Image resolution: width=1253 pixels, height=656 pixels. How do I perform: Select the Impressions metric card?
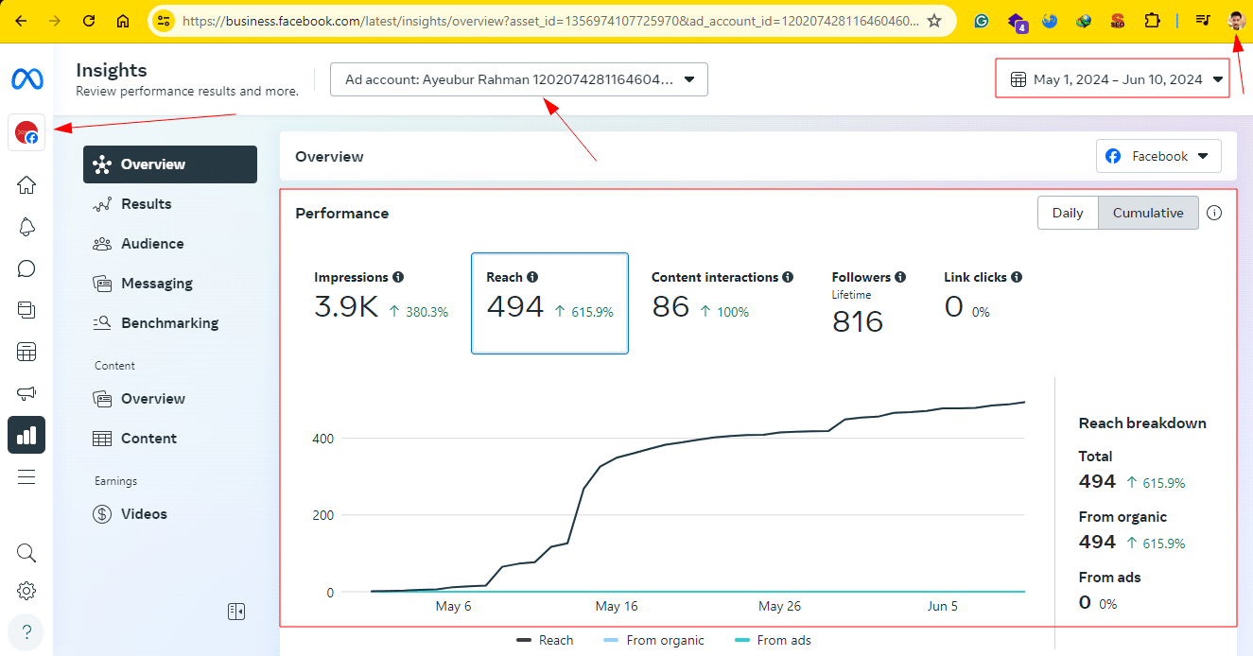click(x=382, y=303)
